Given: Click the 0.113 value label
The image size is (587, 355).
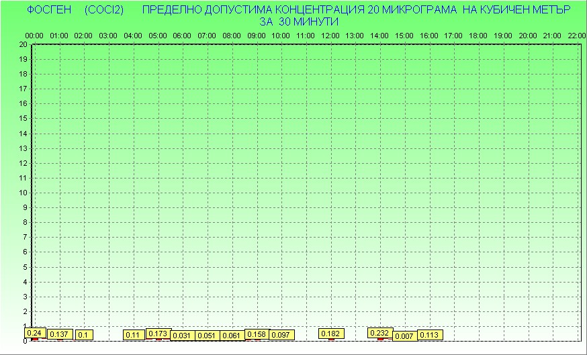Looking at the screenshot, I should (x=429, y=335).
